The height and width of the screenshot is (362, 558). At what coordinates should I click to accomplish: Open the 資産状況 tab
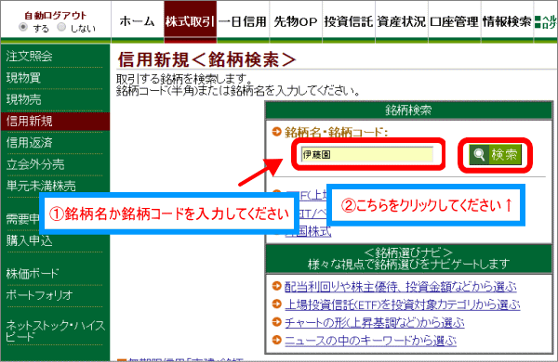click(401, 21)
